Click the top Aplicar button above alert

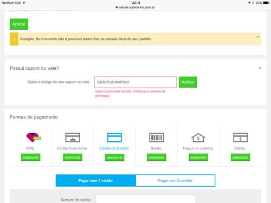click(x=19, y=24)
